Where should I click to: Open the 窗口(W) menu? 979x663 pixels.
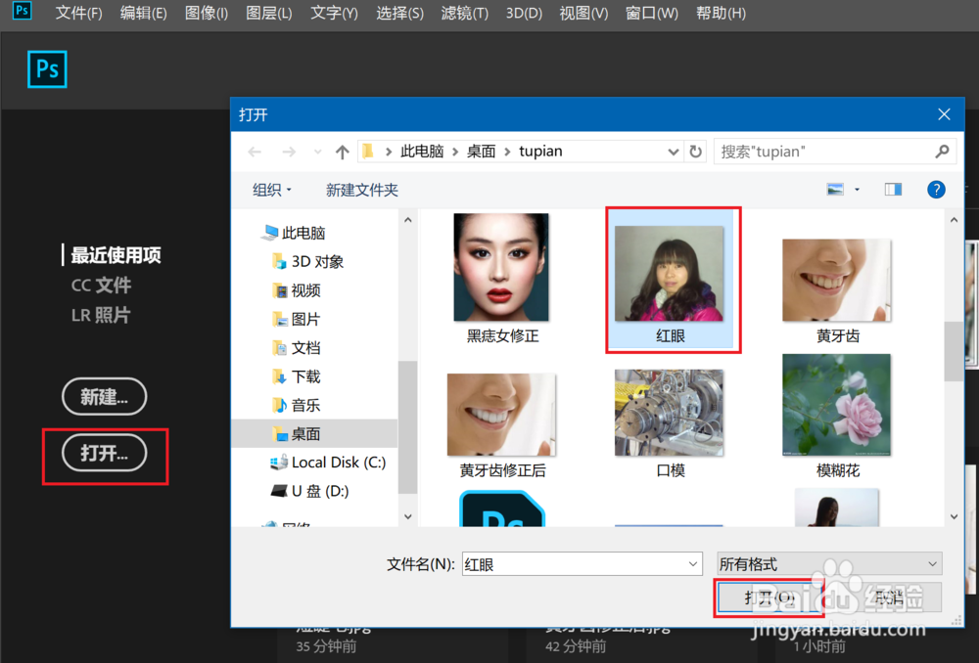[x=652, y=13]
